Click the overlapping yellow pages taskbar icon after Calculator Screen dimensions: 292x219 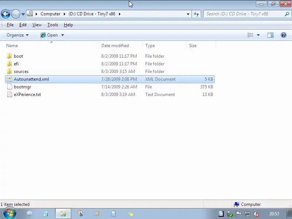pyautogui.click(x=130, y=214)
